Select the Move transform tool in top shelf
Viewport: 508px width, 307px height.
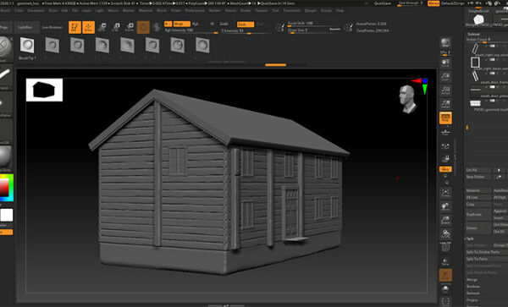102,28
